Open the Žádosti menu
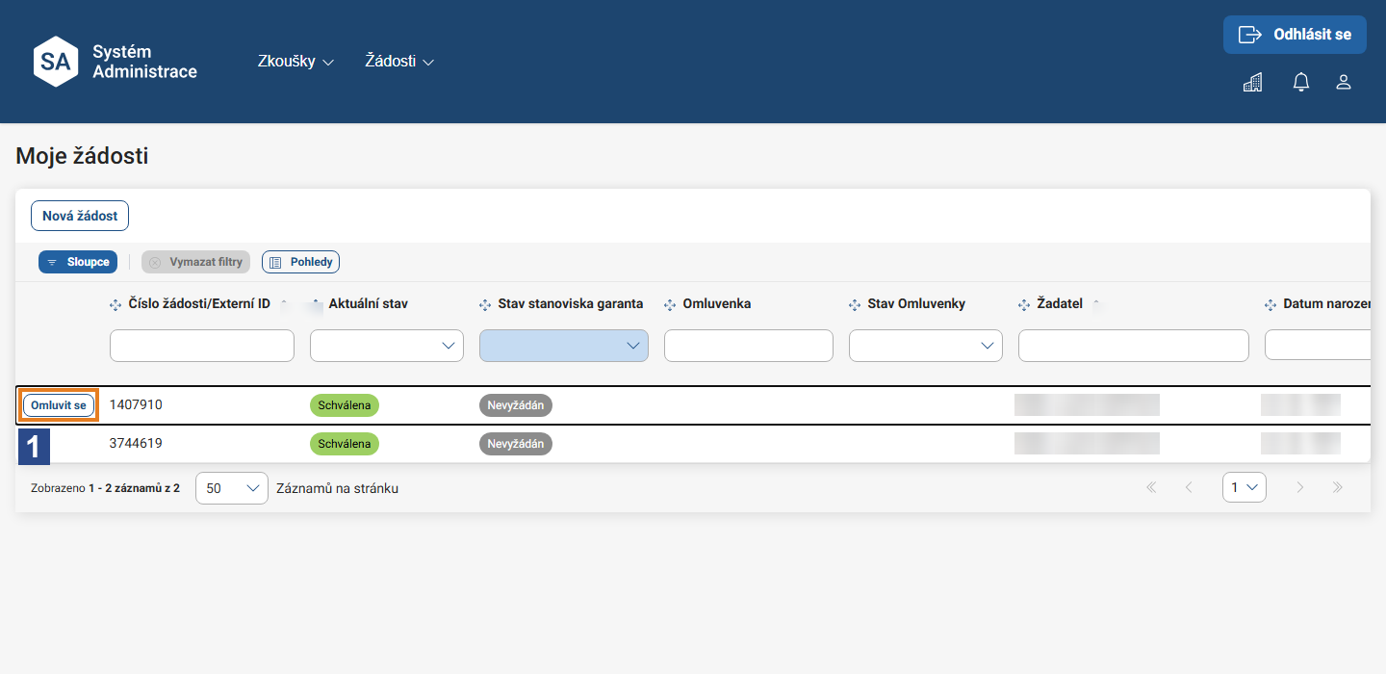The image size is (1386, 674). [x=399, y=61]
